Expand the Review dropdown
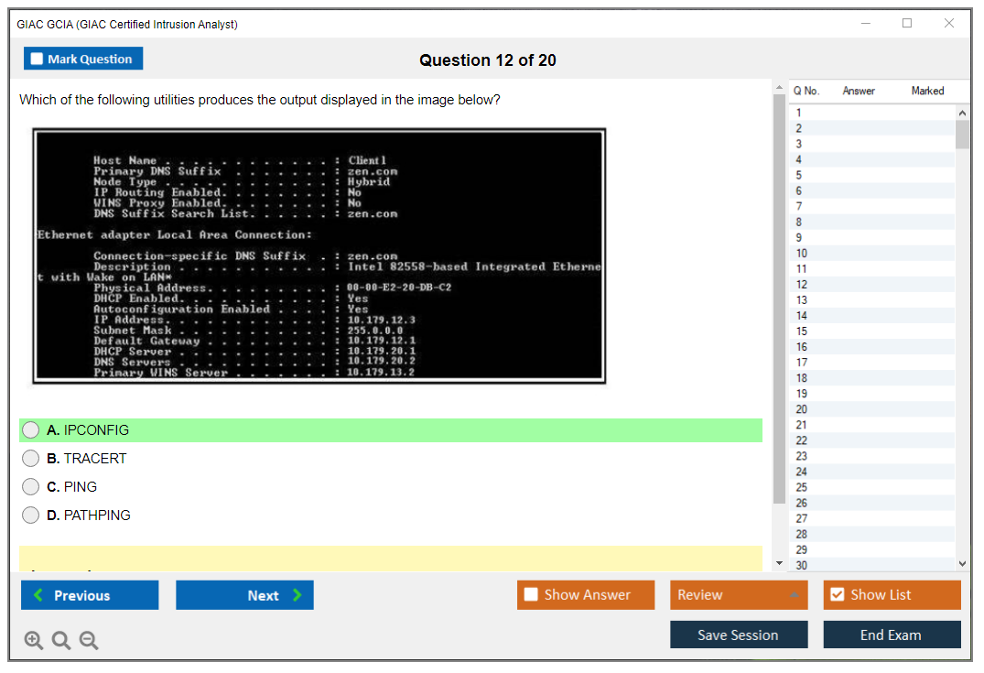 click(x=794, y=595)
